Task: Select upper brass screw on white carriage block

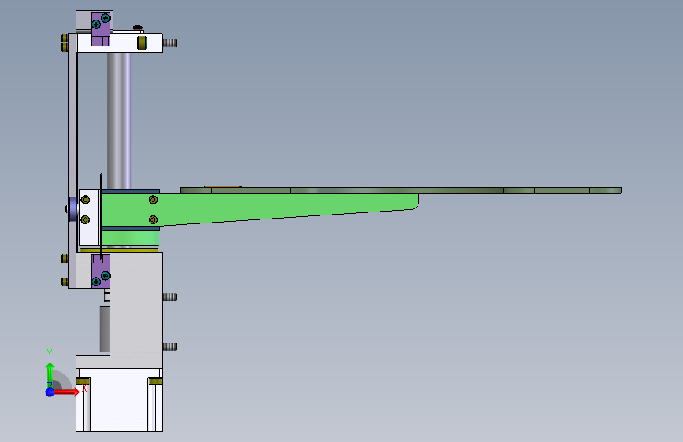Action: pyautogui.click(x=85, y=200)
